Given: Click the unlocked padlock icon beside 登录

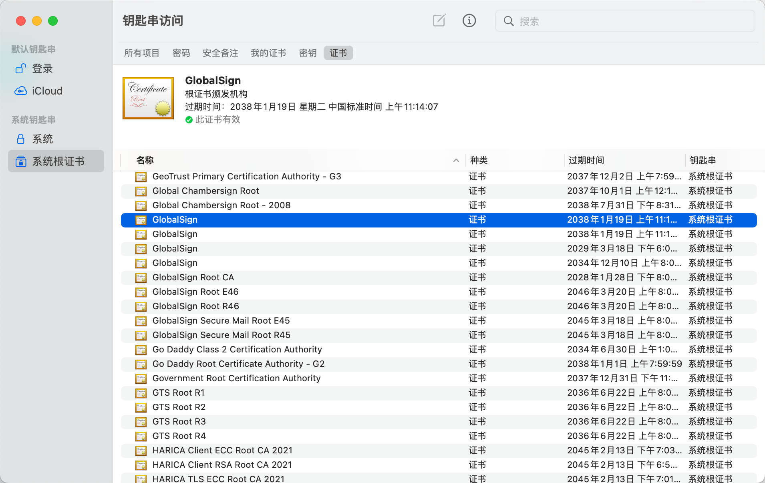Looking at the screenshot, I should coord(21,68).
